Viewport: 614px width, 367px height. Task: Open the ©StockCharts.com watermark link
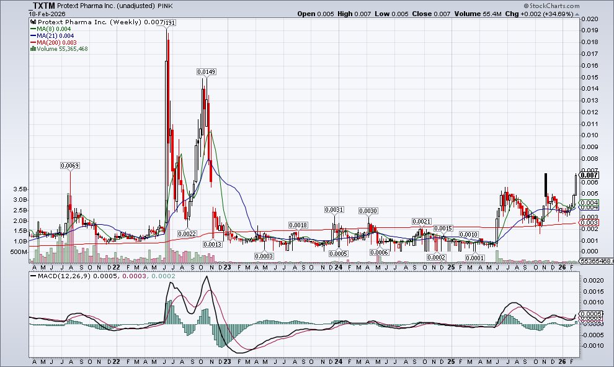click(551, 6)
